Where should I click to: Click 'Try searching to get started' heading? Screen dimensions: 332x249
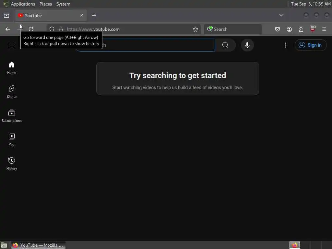178,76
